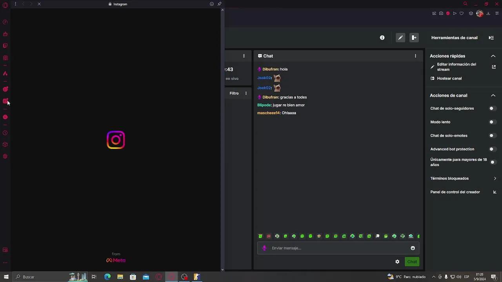Open the Chat panel three-dot menu
Image resolution: width=502 pixels, height=282 pixels.
(415, 56)
